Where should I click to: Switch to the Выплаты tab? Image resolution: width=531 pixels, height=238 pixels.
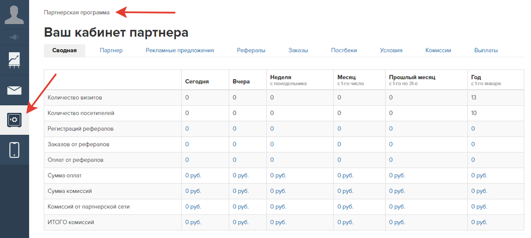point(486,50)
